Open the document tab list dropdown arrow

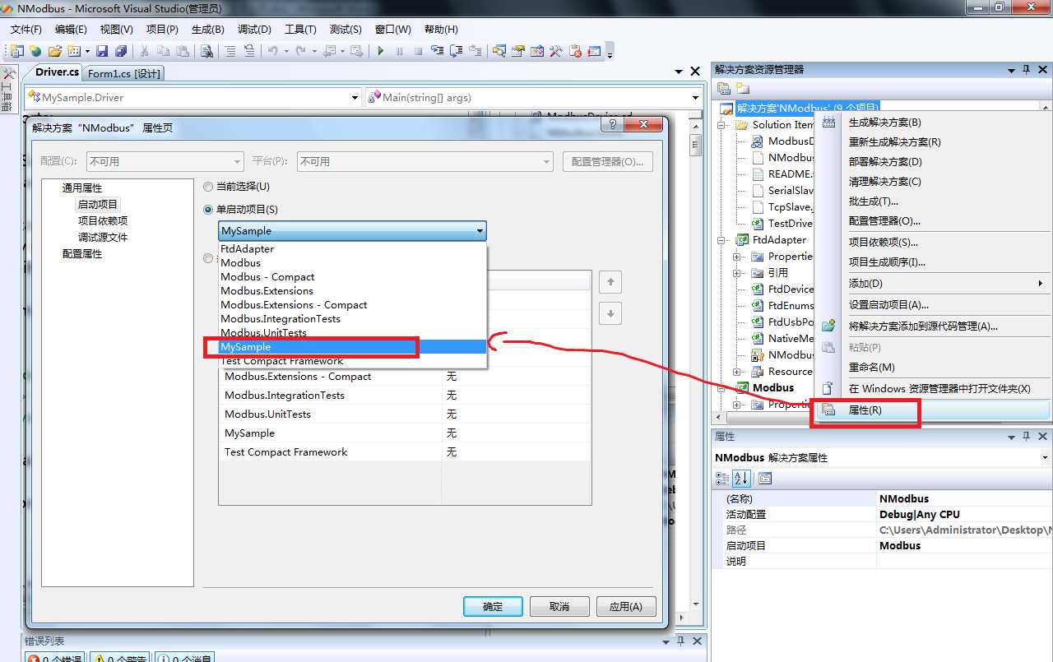679,72
